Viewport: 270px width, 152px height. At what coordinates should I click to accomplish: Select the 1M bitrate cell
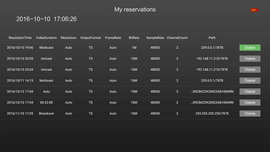pos(134,48)
